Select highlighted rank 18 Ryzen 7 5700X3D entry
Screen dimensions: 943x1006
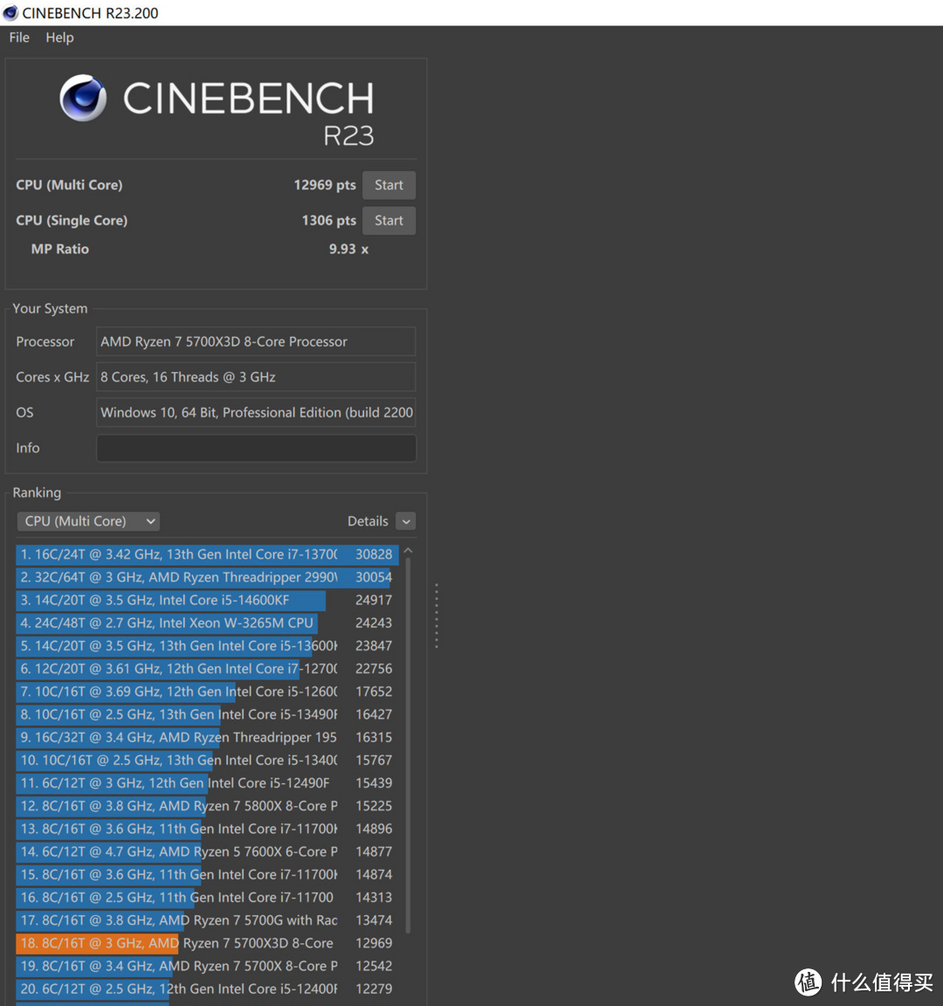pyautogui.click(x=207, y=943)
